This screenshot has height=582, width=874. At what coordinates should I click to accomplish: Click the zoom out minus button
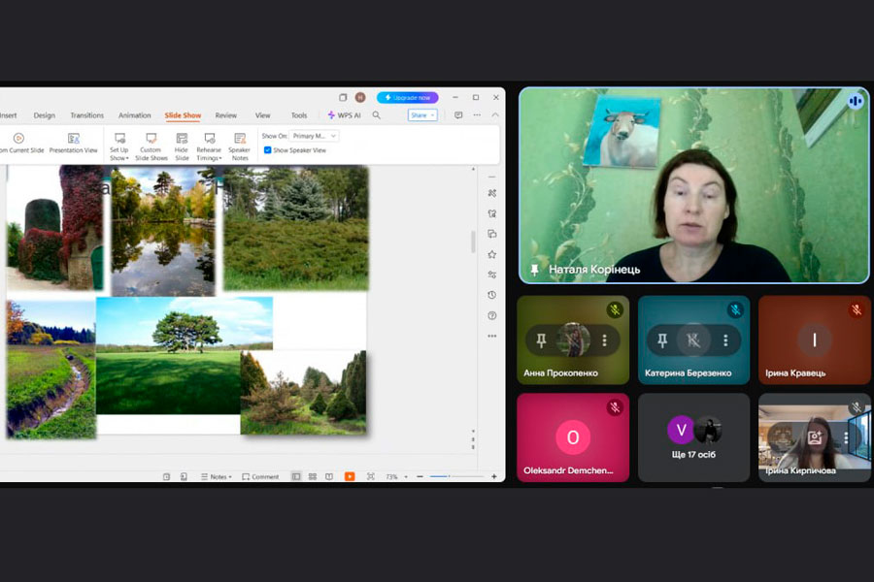tap(420, 476)
